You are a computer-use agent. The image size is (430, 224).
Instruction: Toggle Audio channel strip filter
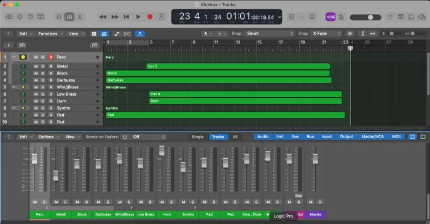pyautogui.click(x=263, y=136)
